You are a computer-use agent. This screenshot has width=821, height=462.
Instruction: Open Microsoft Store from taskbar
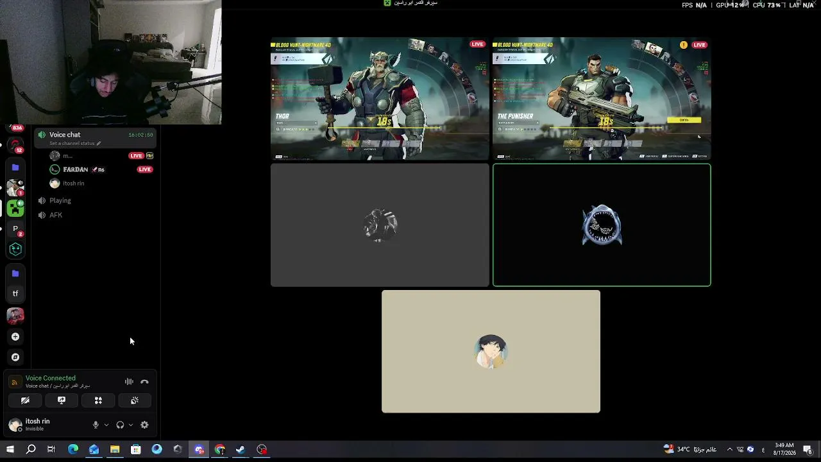pos(136,450)
